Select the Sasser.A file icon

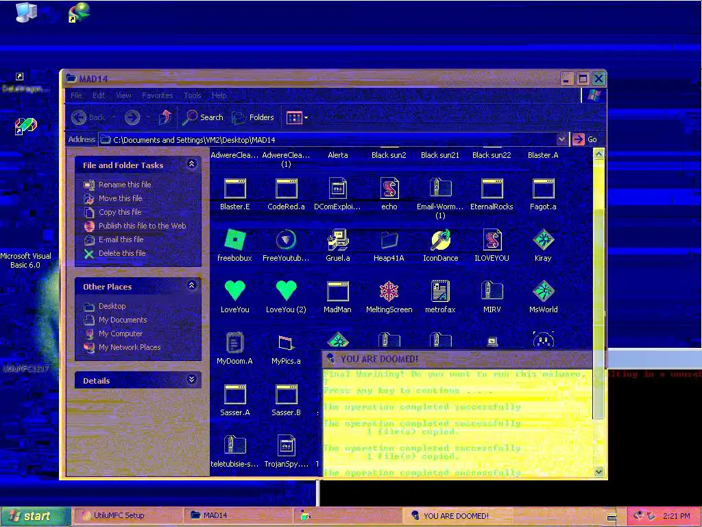(235, 395)
